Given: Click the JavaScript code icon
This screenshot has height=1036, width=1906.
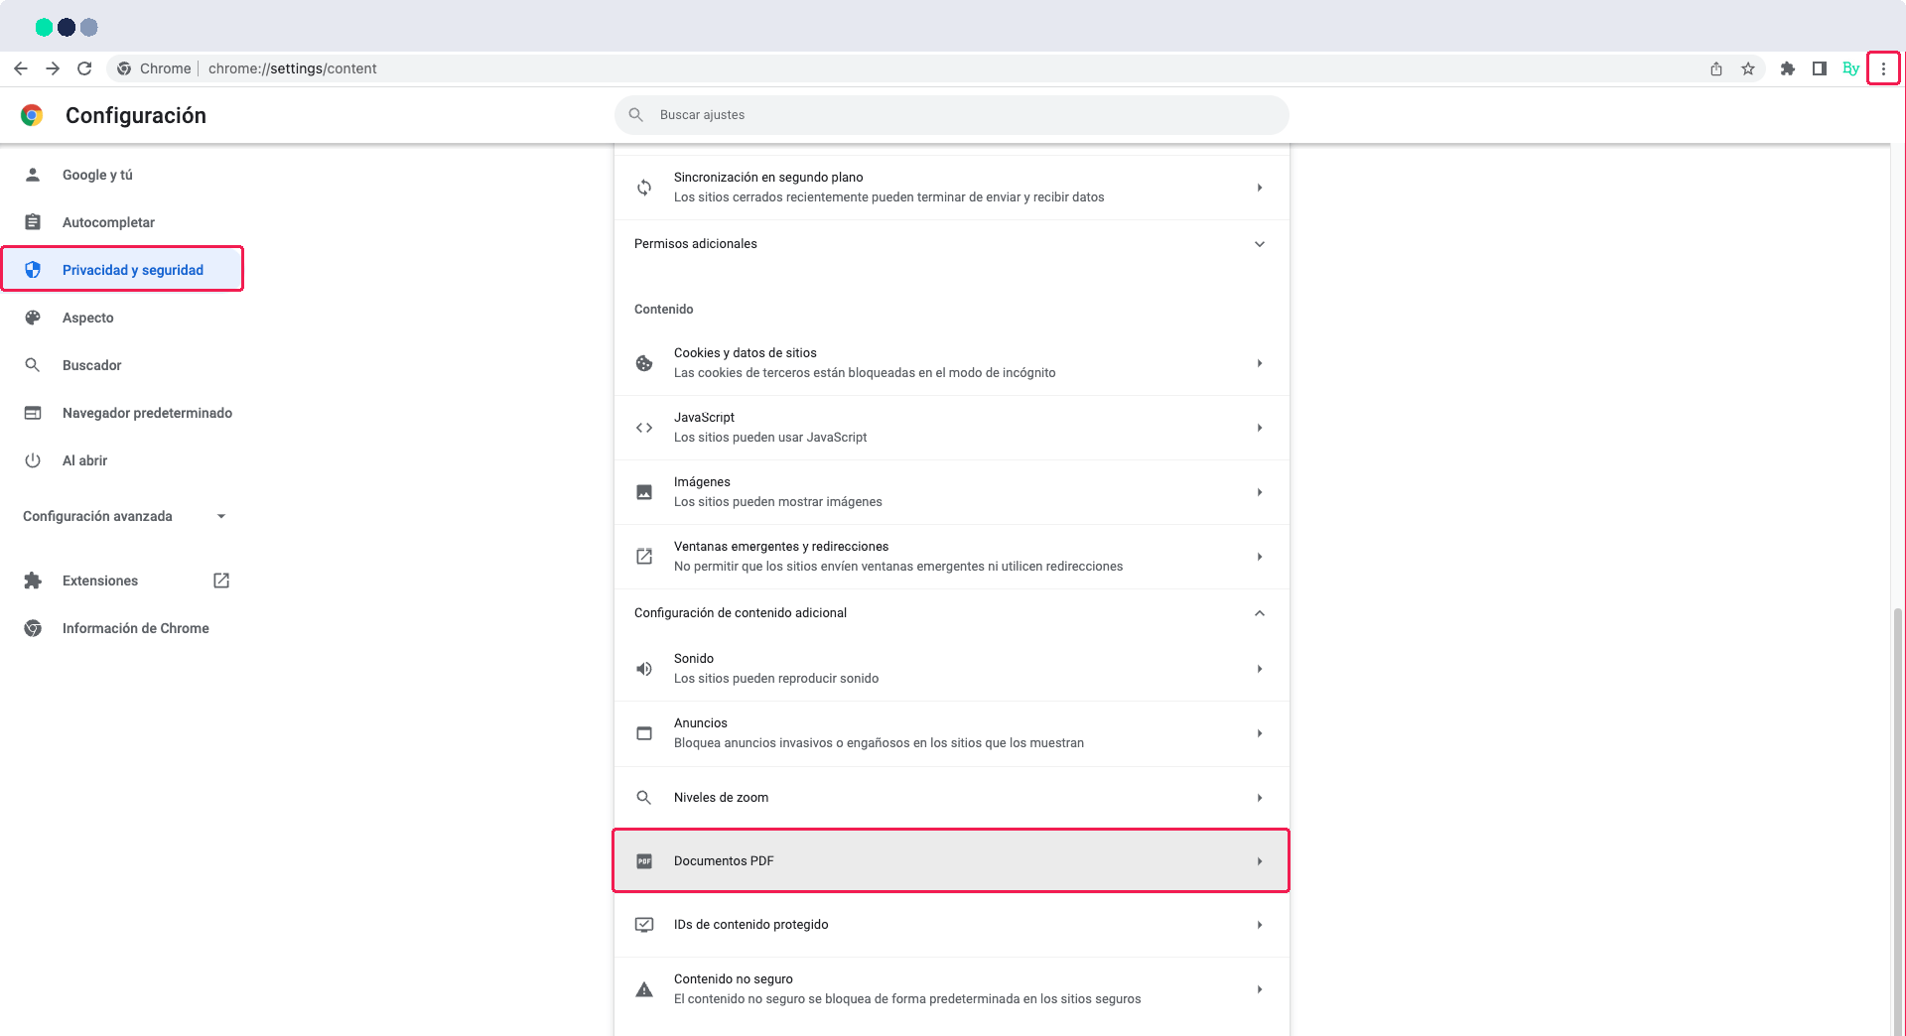Looking at the screenshot, I should click(x=645, y=427).
